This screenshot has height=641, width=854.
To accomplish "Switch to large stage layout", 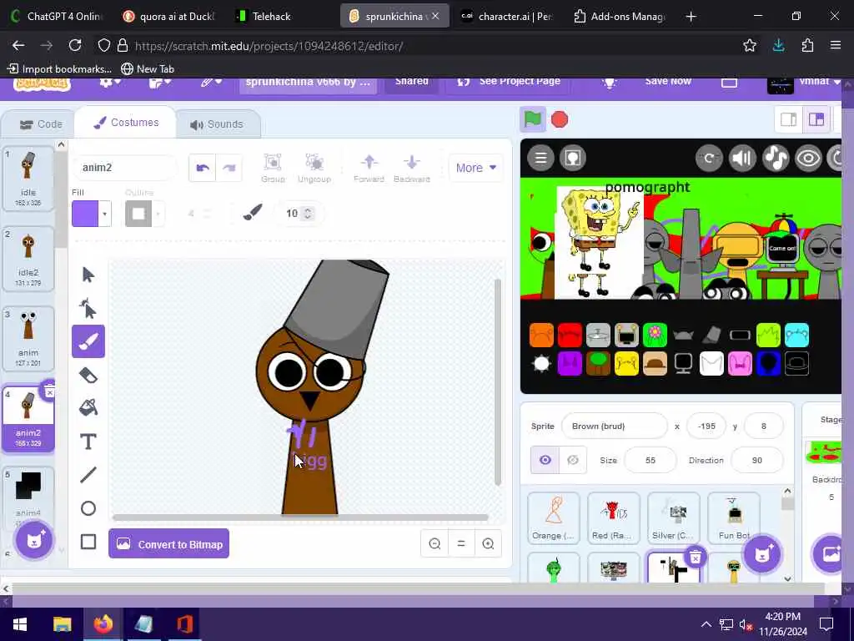I will pyautogui.click(x=816, y=119).
